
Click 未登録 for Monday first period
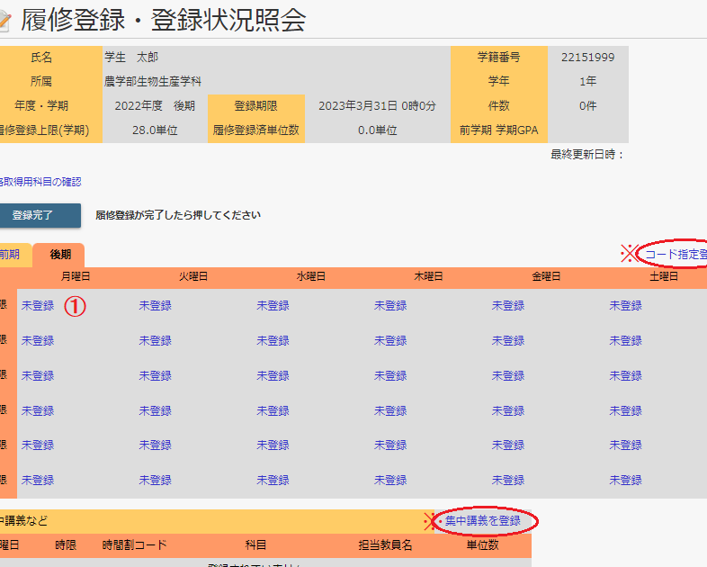click(x=38, y=306)
